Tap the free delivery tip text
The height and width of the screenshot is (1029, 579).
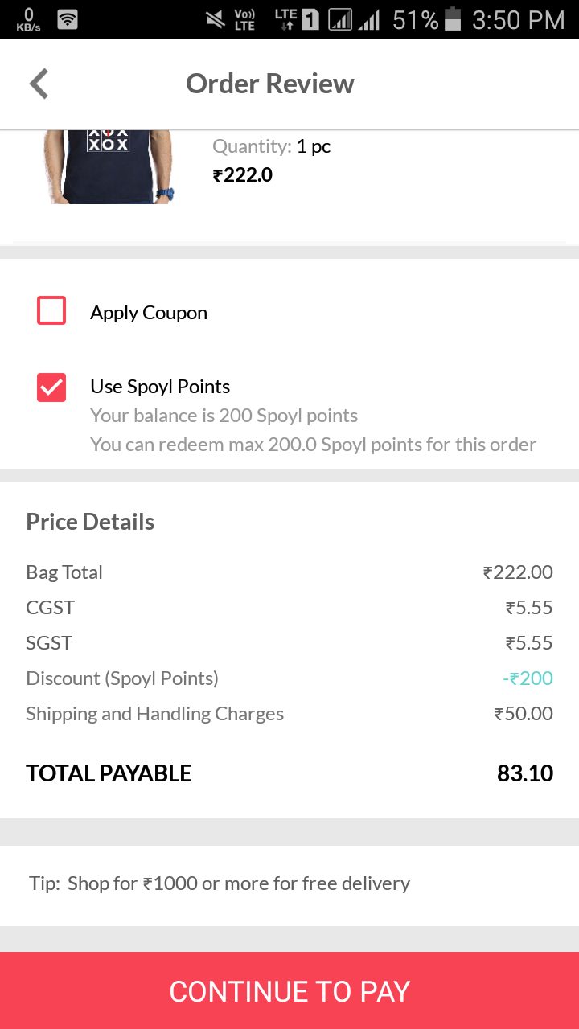220,883
